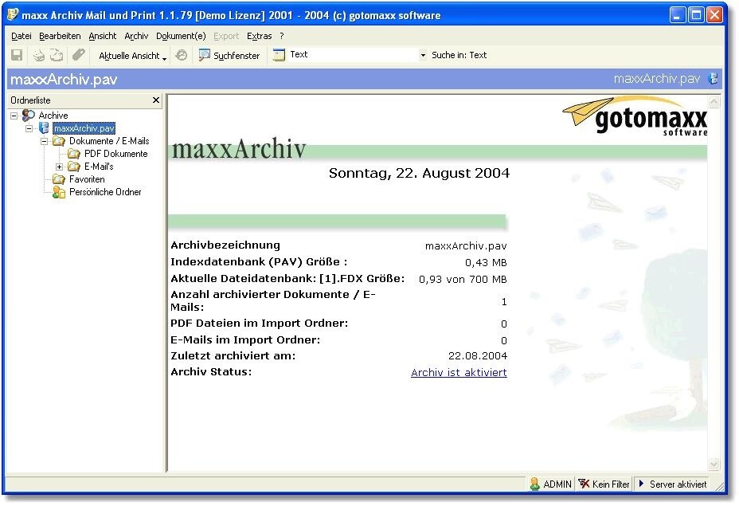Click the Server aktiviert arrow icon
Viewport: 739px width, 506px height.
coord(641,484)
